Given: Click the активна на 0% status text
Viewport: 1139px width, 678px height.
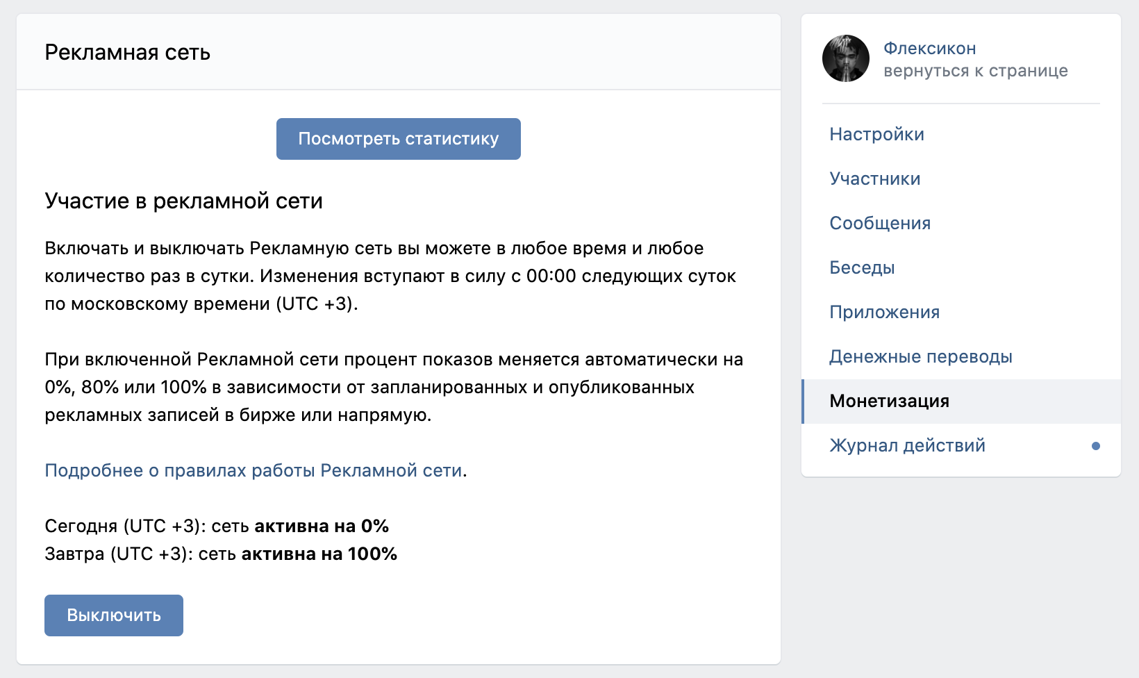Looking at the screenshot, I should pos(322,526).
